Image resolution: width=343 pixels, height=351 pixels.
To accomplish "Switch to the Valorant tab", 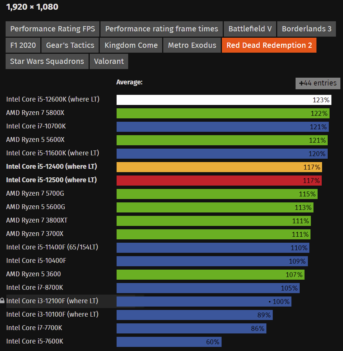I will [x=109, y=61].
